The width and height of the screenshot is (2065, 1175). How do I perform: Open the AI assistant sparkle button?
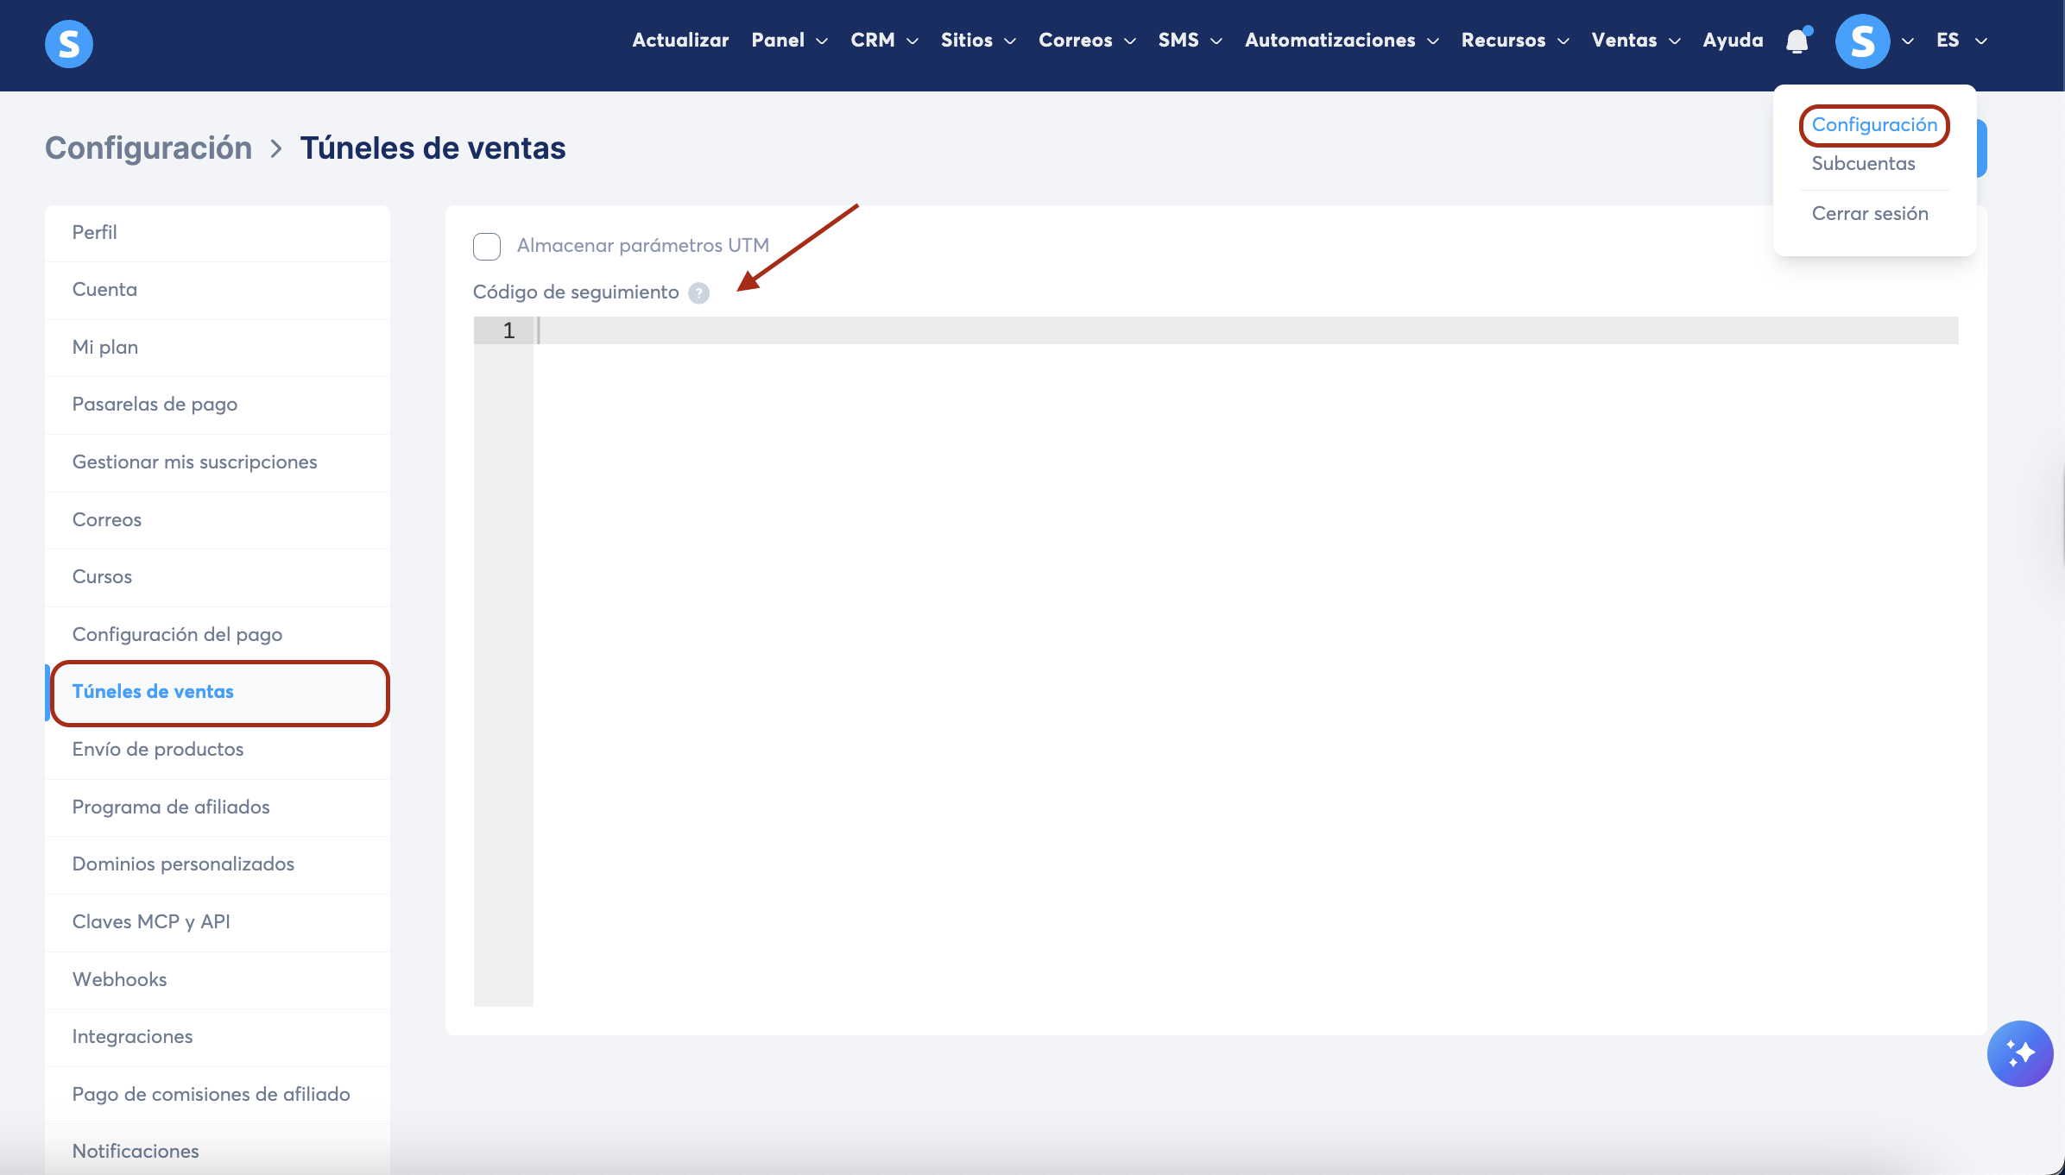(x=2019, y=1053)
